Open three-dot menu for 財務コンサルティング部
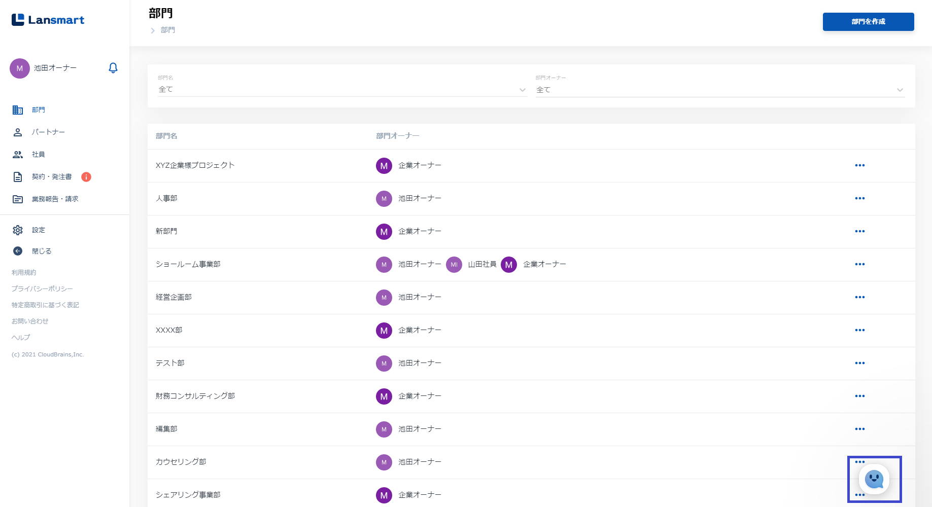The width and height of the screenshot is (932, 507). [x=859, y=396]
